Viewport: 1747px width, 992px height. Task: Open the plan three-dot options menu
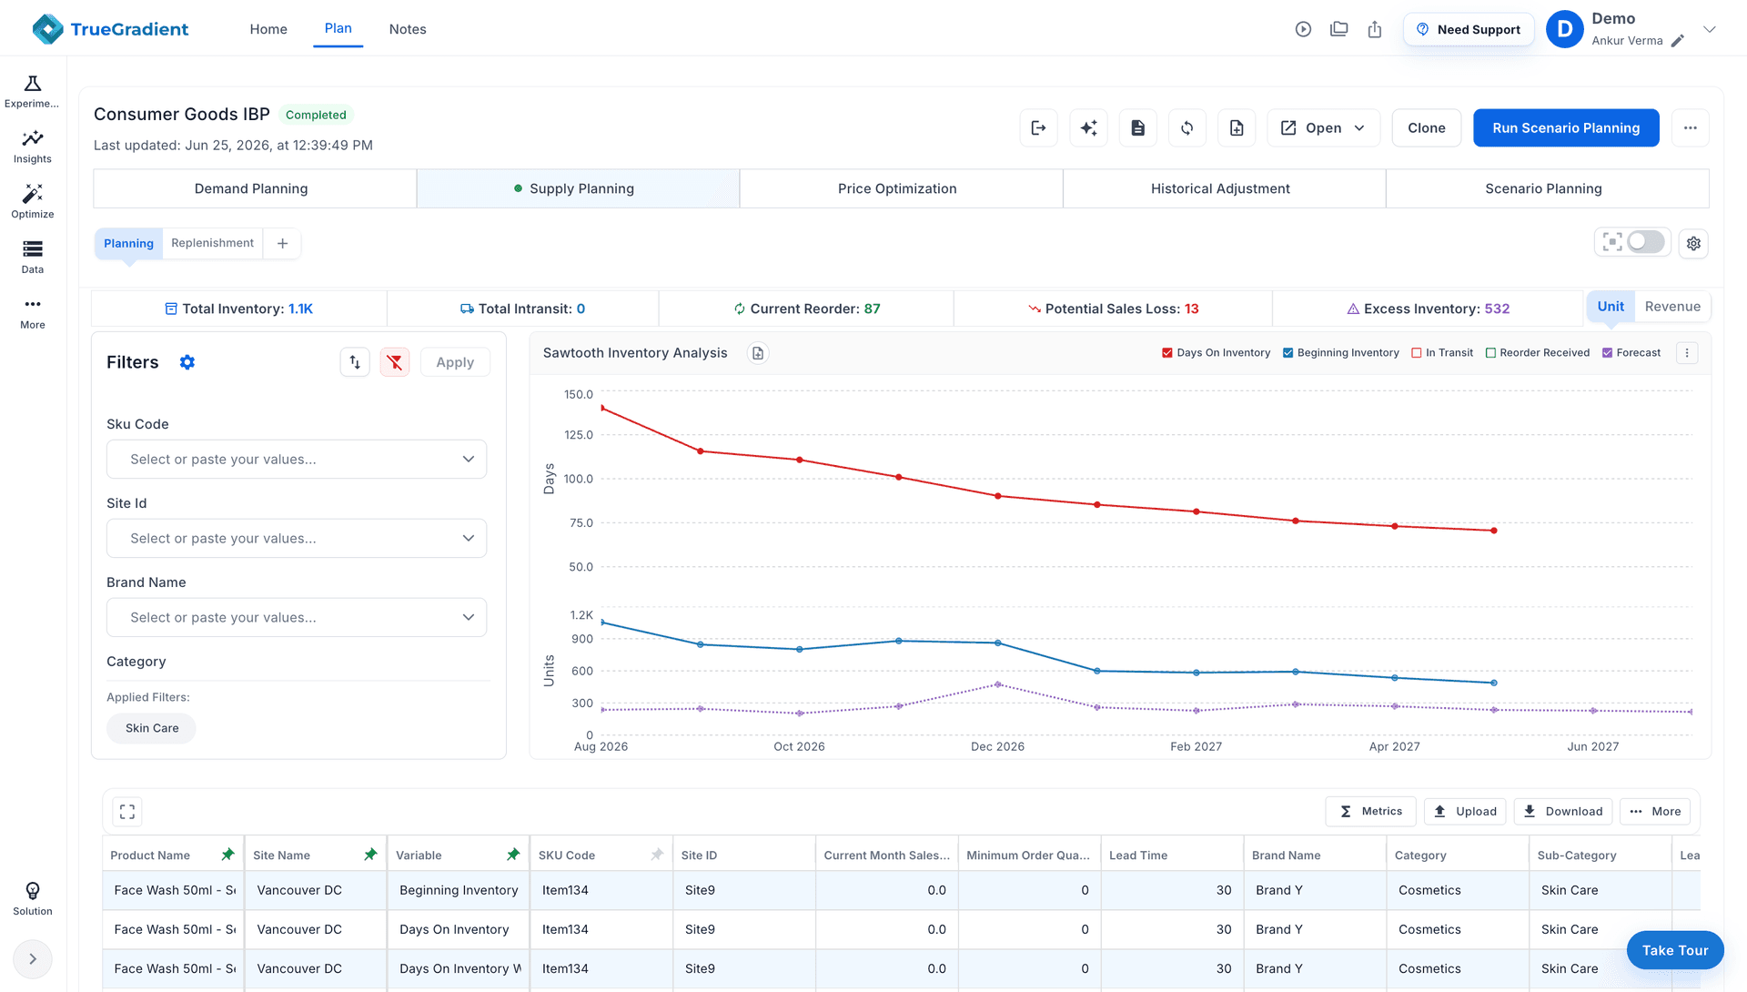click(x=1690, y=128)
